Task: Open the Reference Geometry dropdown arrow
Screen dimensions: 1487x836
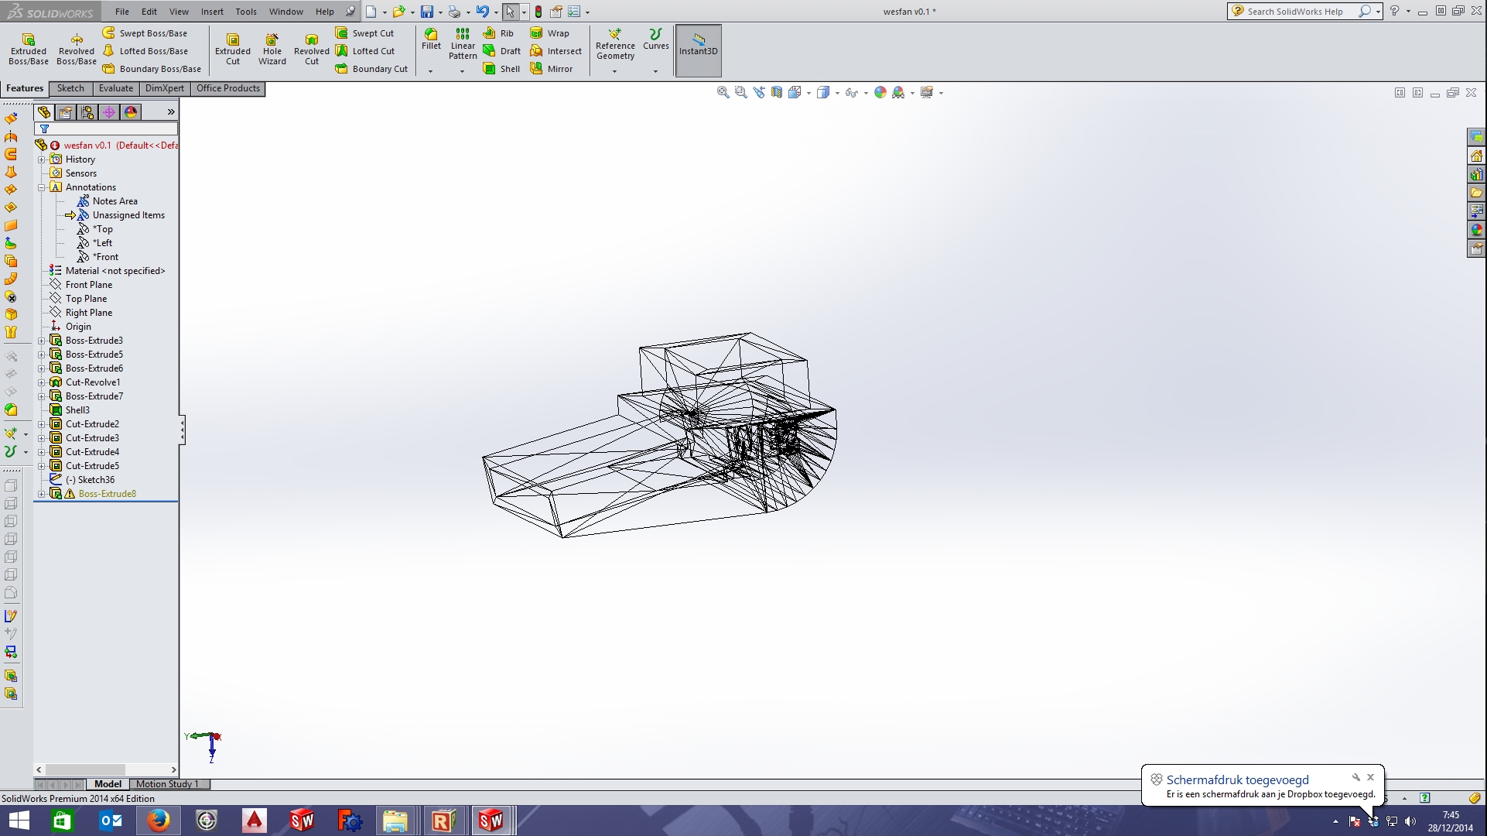Action: pyautogui.click(x=615, y=71)
